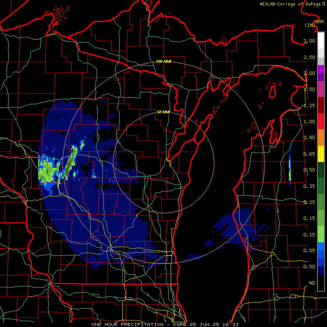Click the orange swatch in the color scale
Viewport: 327px width, 327px height.
click(x=321, y=138)
